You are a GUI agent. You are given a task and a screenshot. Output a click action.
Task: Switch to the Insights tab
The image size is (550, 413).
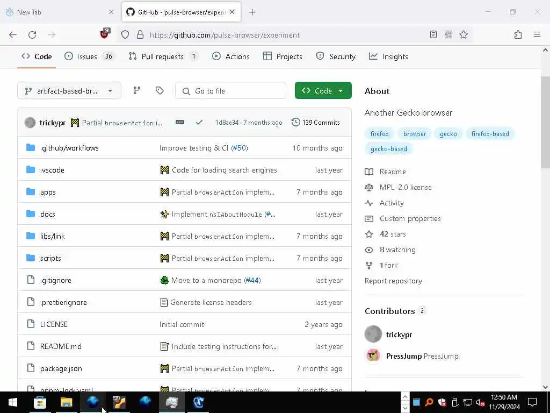pos(388,56)
